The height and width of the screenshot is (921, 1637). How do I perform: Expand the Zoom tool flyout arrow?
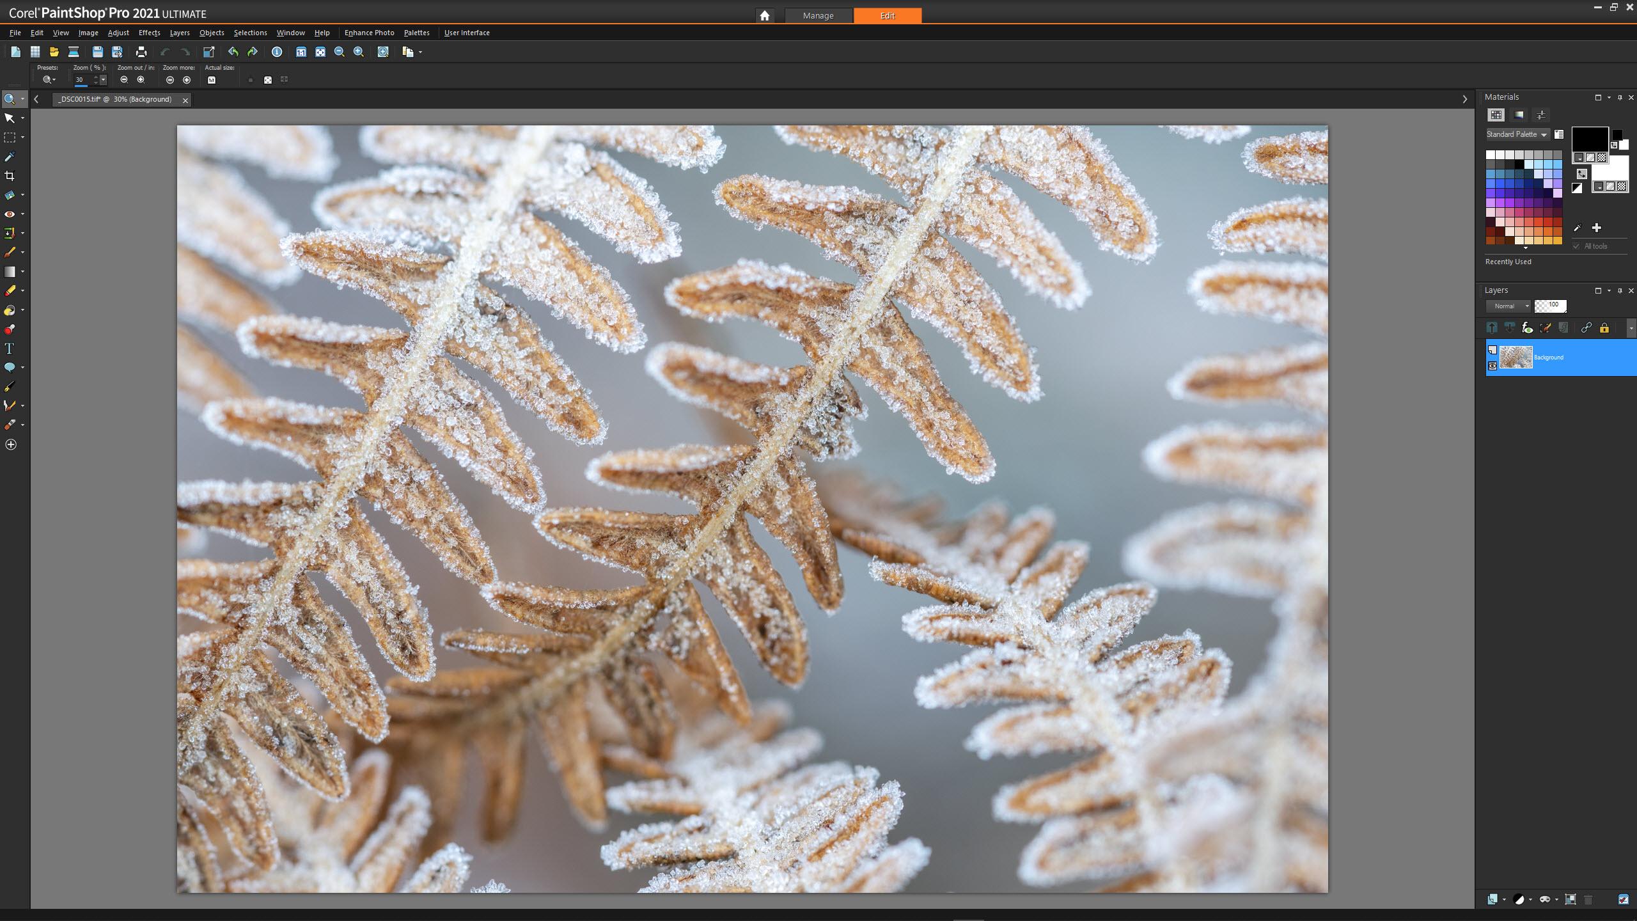click(23, 98)
